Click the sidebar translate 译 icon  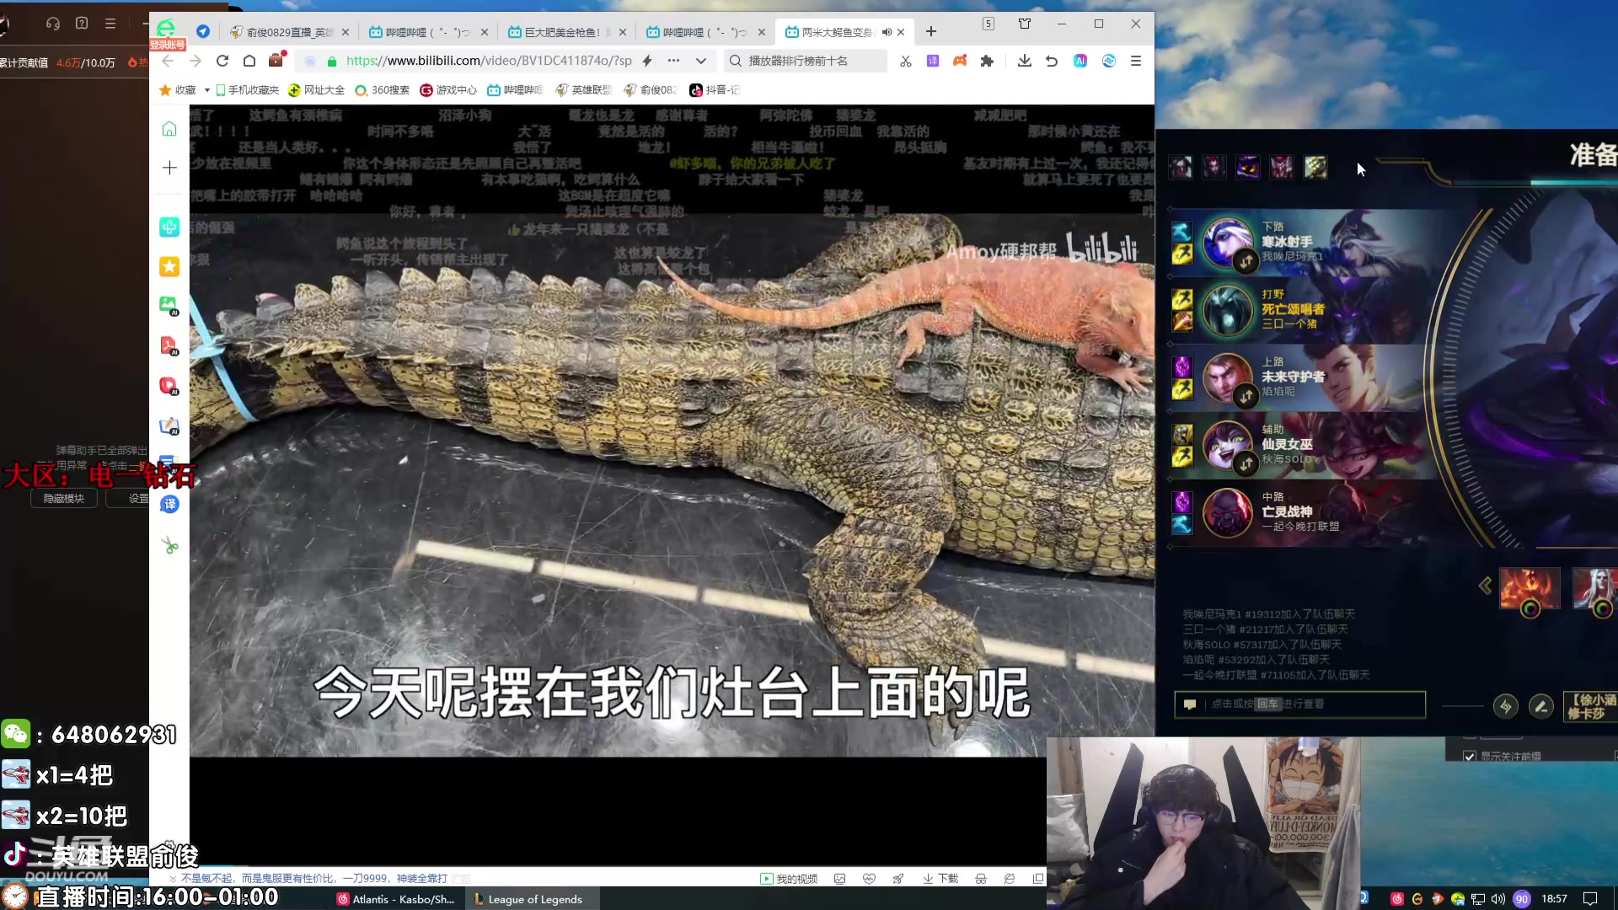pyautogui.click(x=169, y=504)
